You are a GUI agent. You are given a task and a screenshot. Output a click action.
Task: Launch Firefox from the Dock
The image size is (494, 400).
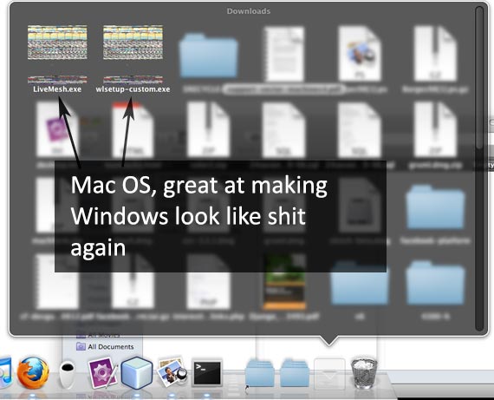pos(33,372)
